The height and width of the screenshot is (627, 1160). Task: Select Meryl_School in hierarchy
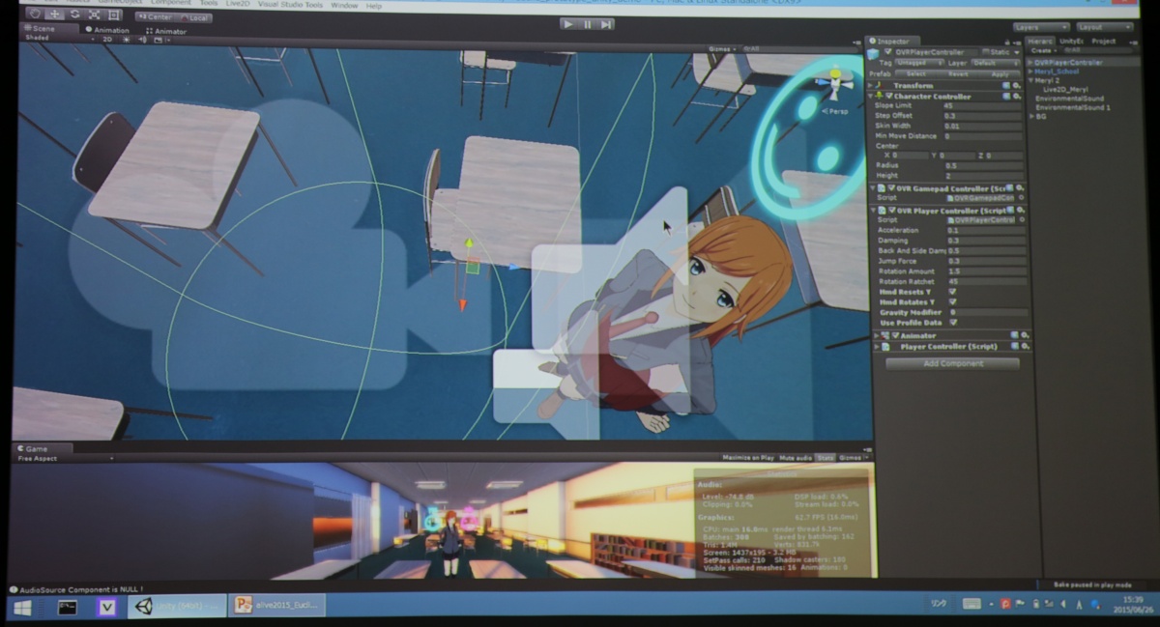pos(1058,71)
